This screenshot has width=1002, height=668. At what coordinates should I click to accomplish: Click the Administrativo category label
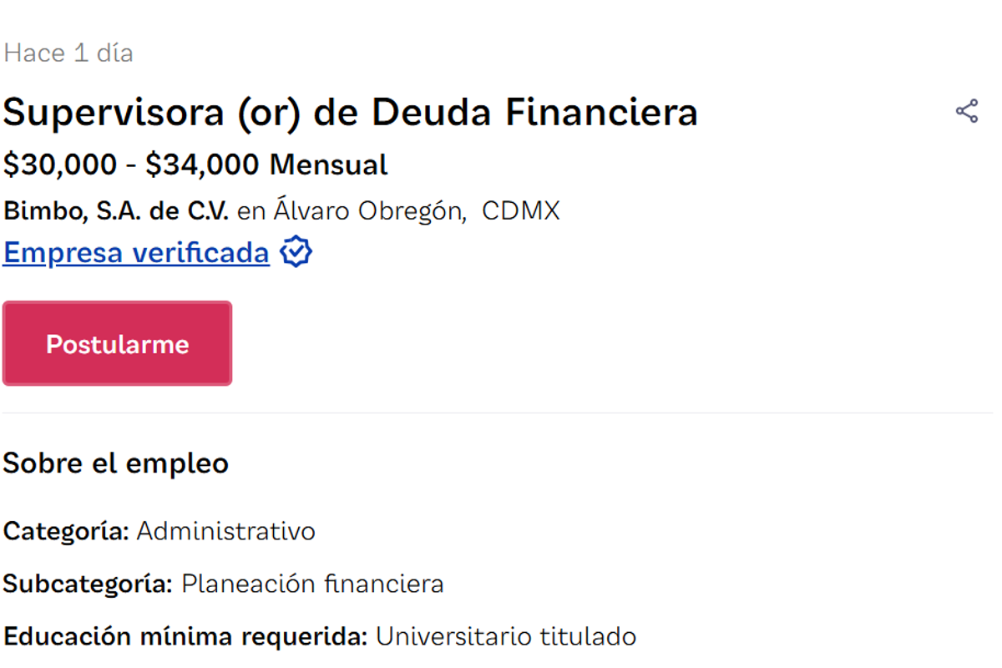coord(227,531)
